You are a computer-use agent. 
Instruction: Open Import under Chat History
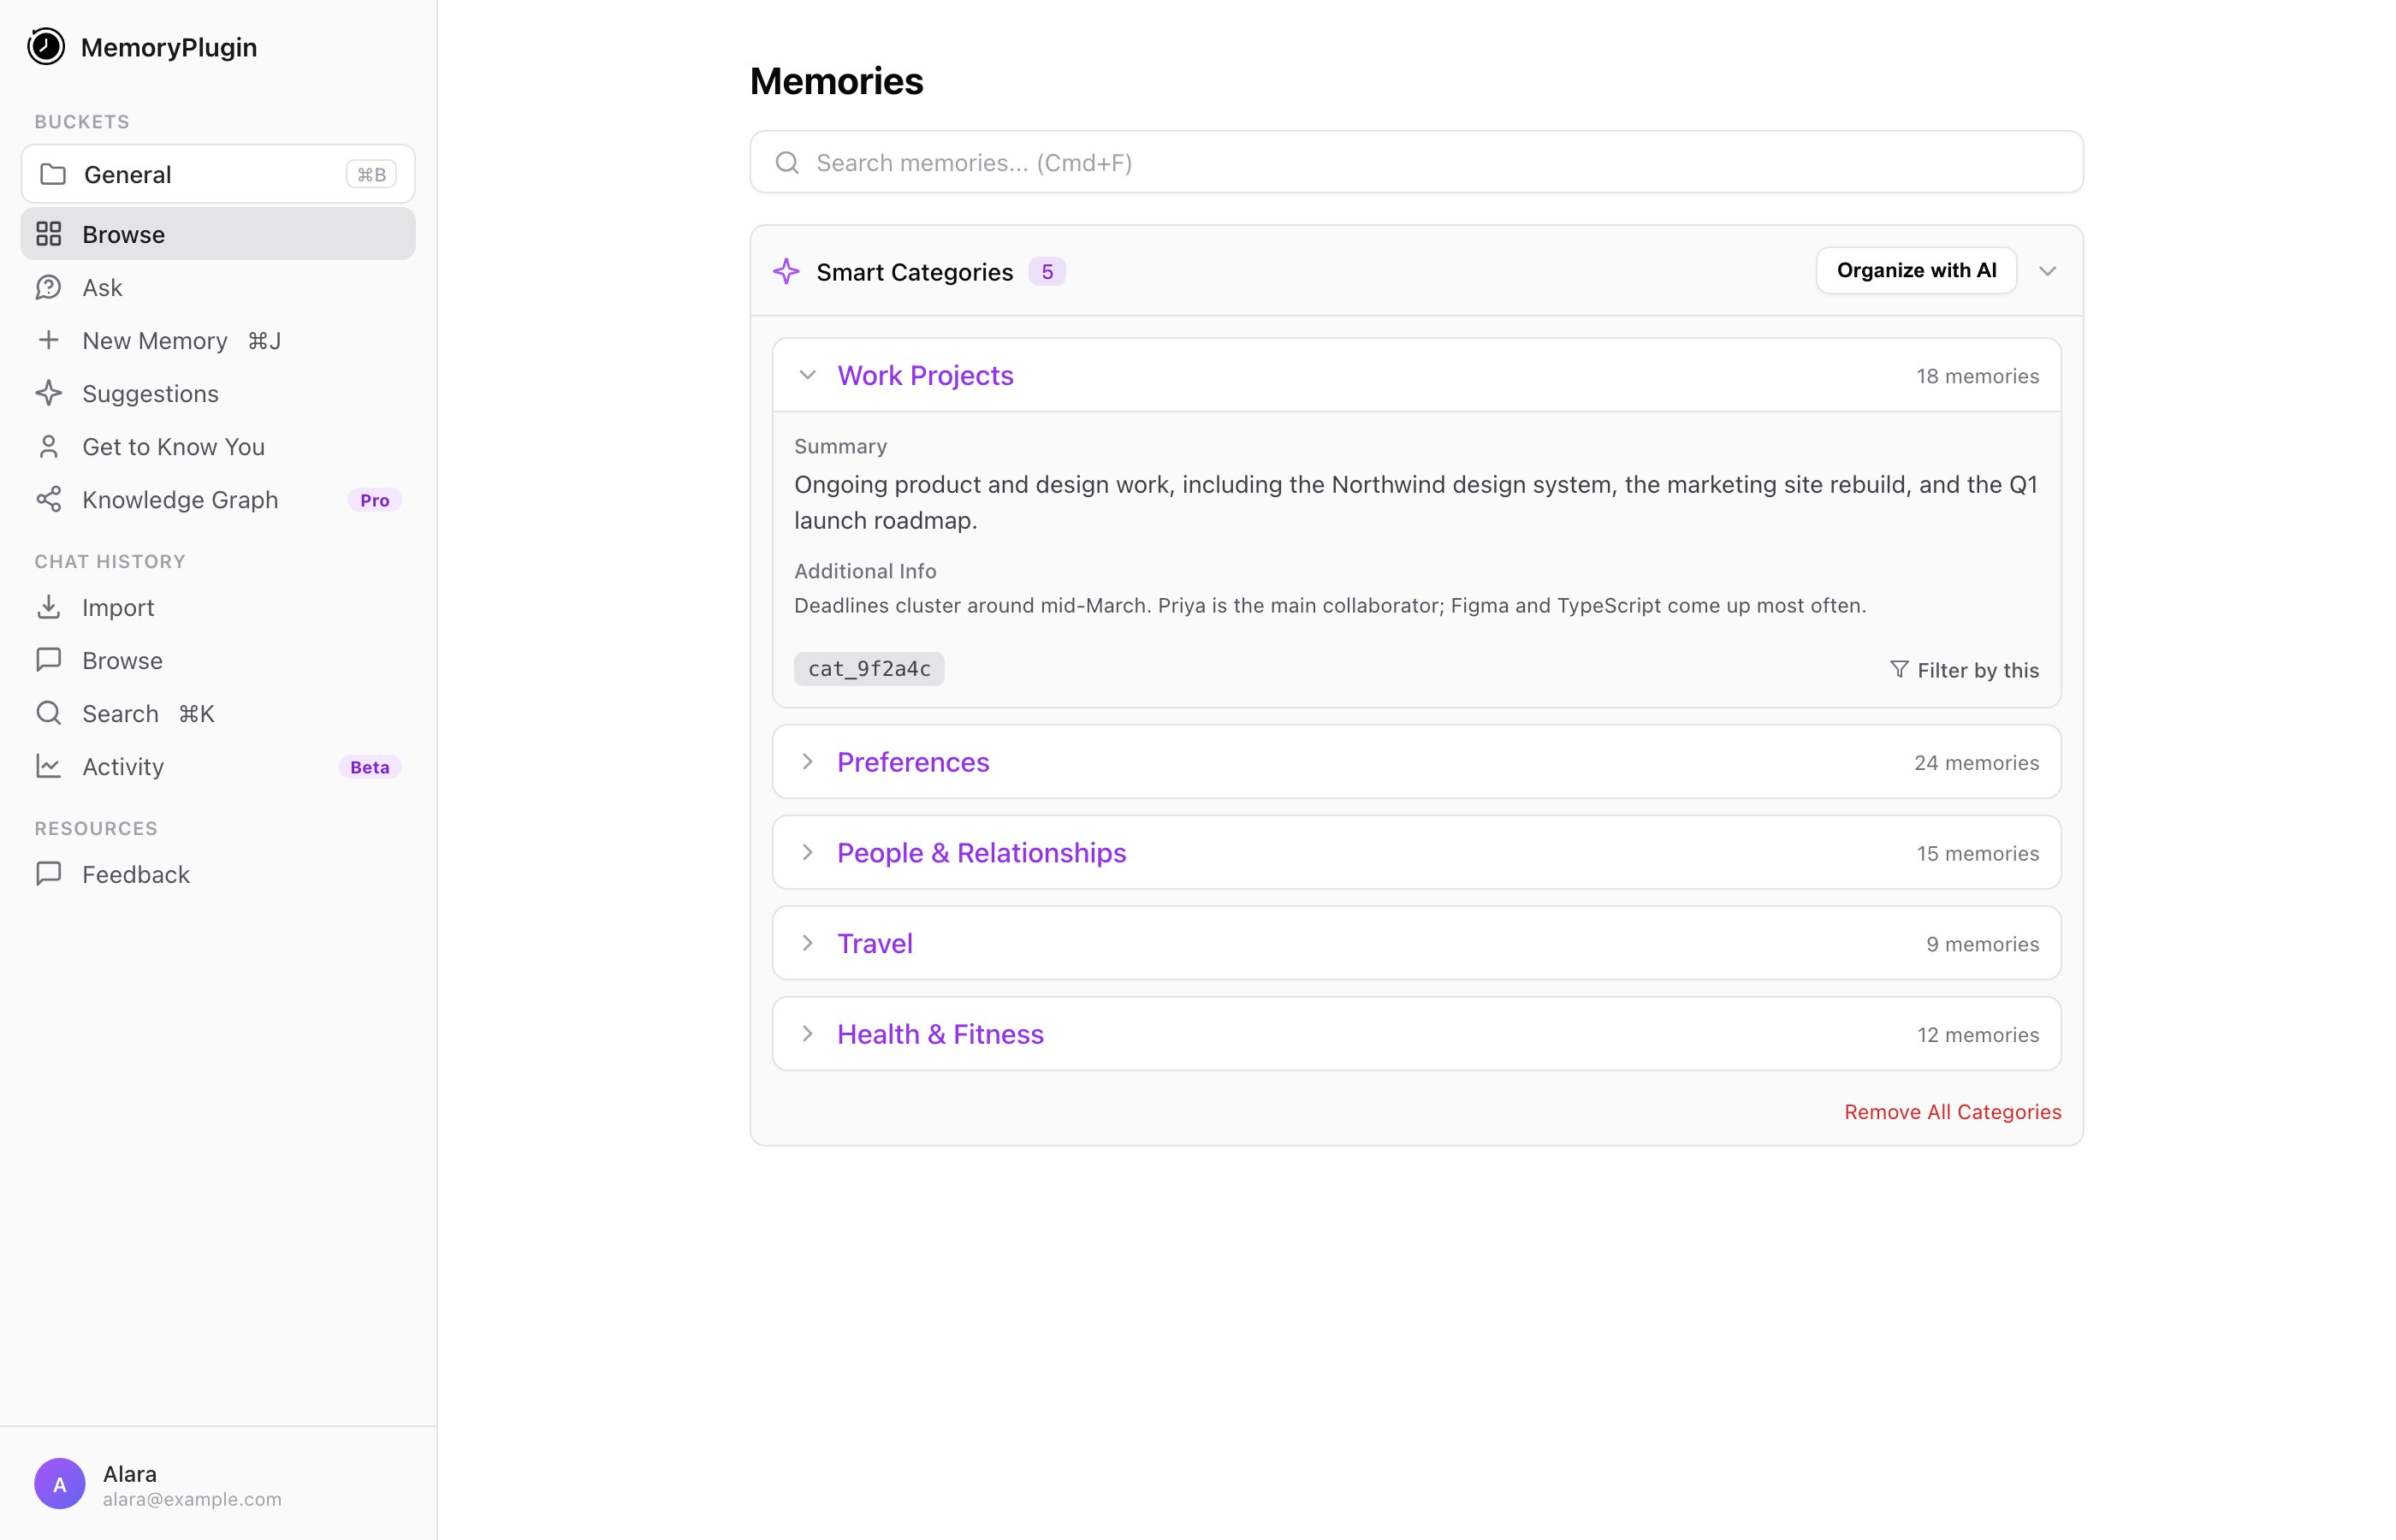click(218, 607)
